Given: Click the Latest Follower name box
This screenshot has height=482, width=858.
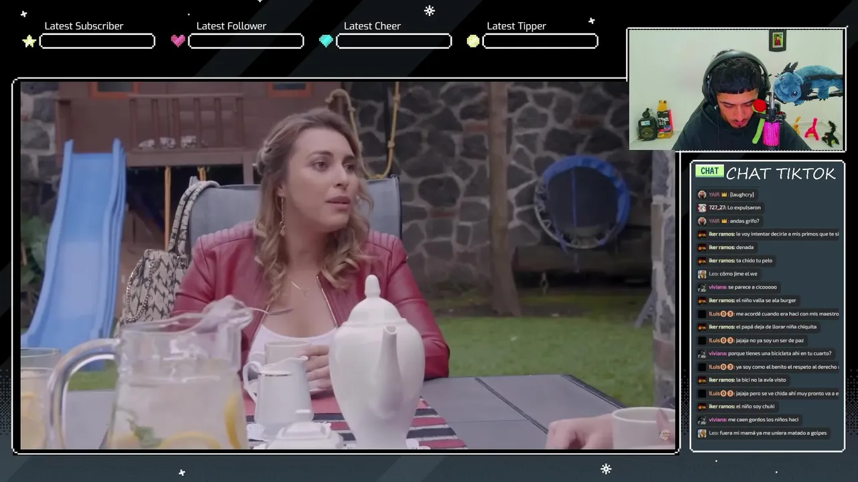Looking at the screenshot, I should pos(246,42).
